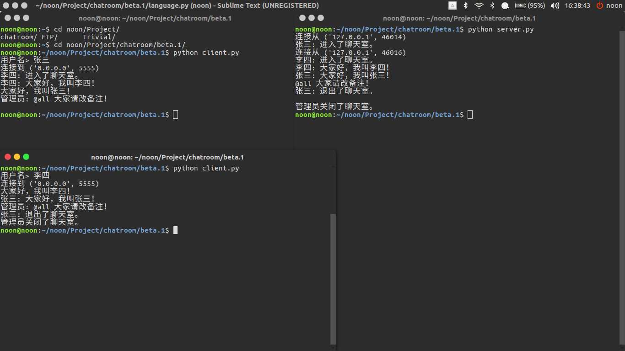Maximize the 李四 client terminal with the green button
Screen dimensions: 625x351
[26, 157]
